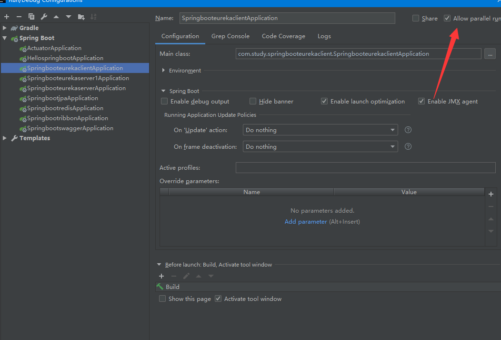Screen dimensions: 501x340
Task: Enable debug output checkbox
Action: (x=164, y=102)
